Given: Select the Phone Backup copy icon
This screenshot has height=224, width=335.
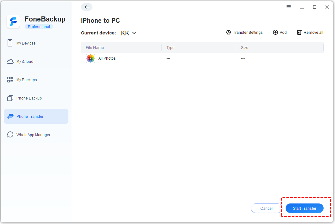Looking at the screenshot, I should [x=10, y=98].
